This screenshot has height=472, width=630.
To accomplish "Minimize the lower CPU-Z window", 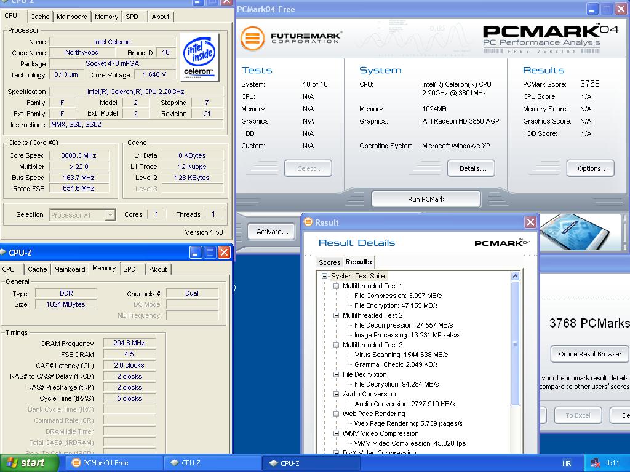I will [196, 253].
